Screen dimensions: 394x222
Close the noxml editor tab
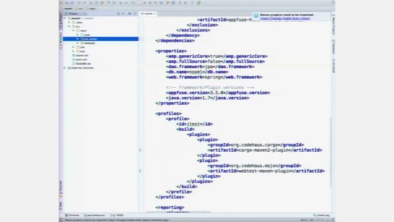pyautogui.click(x=155, y=14)
